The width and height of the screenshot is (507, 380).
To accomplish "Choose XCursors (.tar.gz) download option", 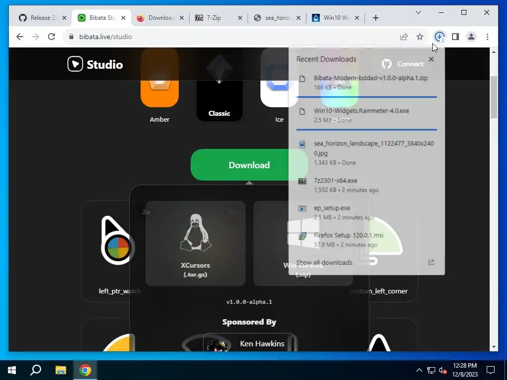I will tap(195, 243).
